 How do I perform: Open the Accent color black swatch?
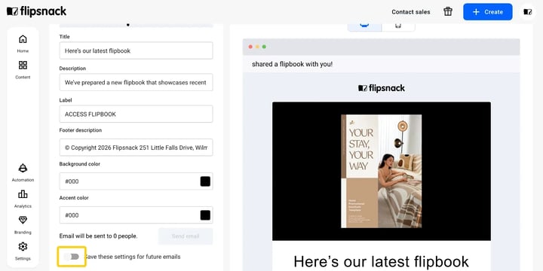pyautogui.click(x=205, y=215)
